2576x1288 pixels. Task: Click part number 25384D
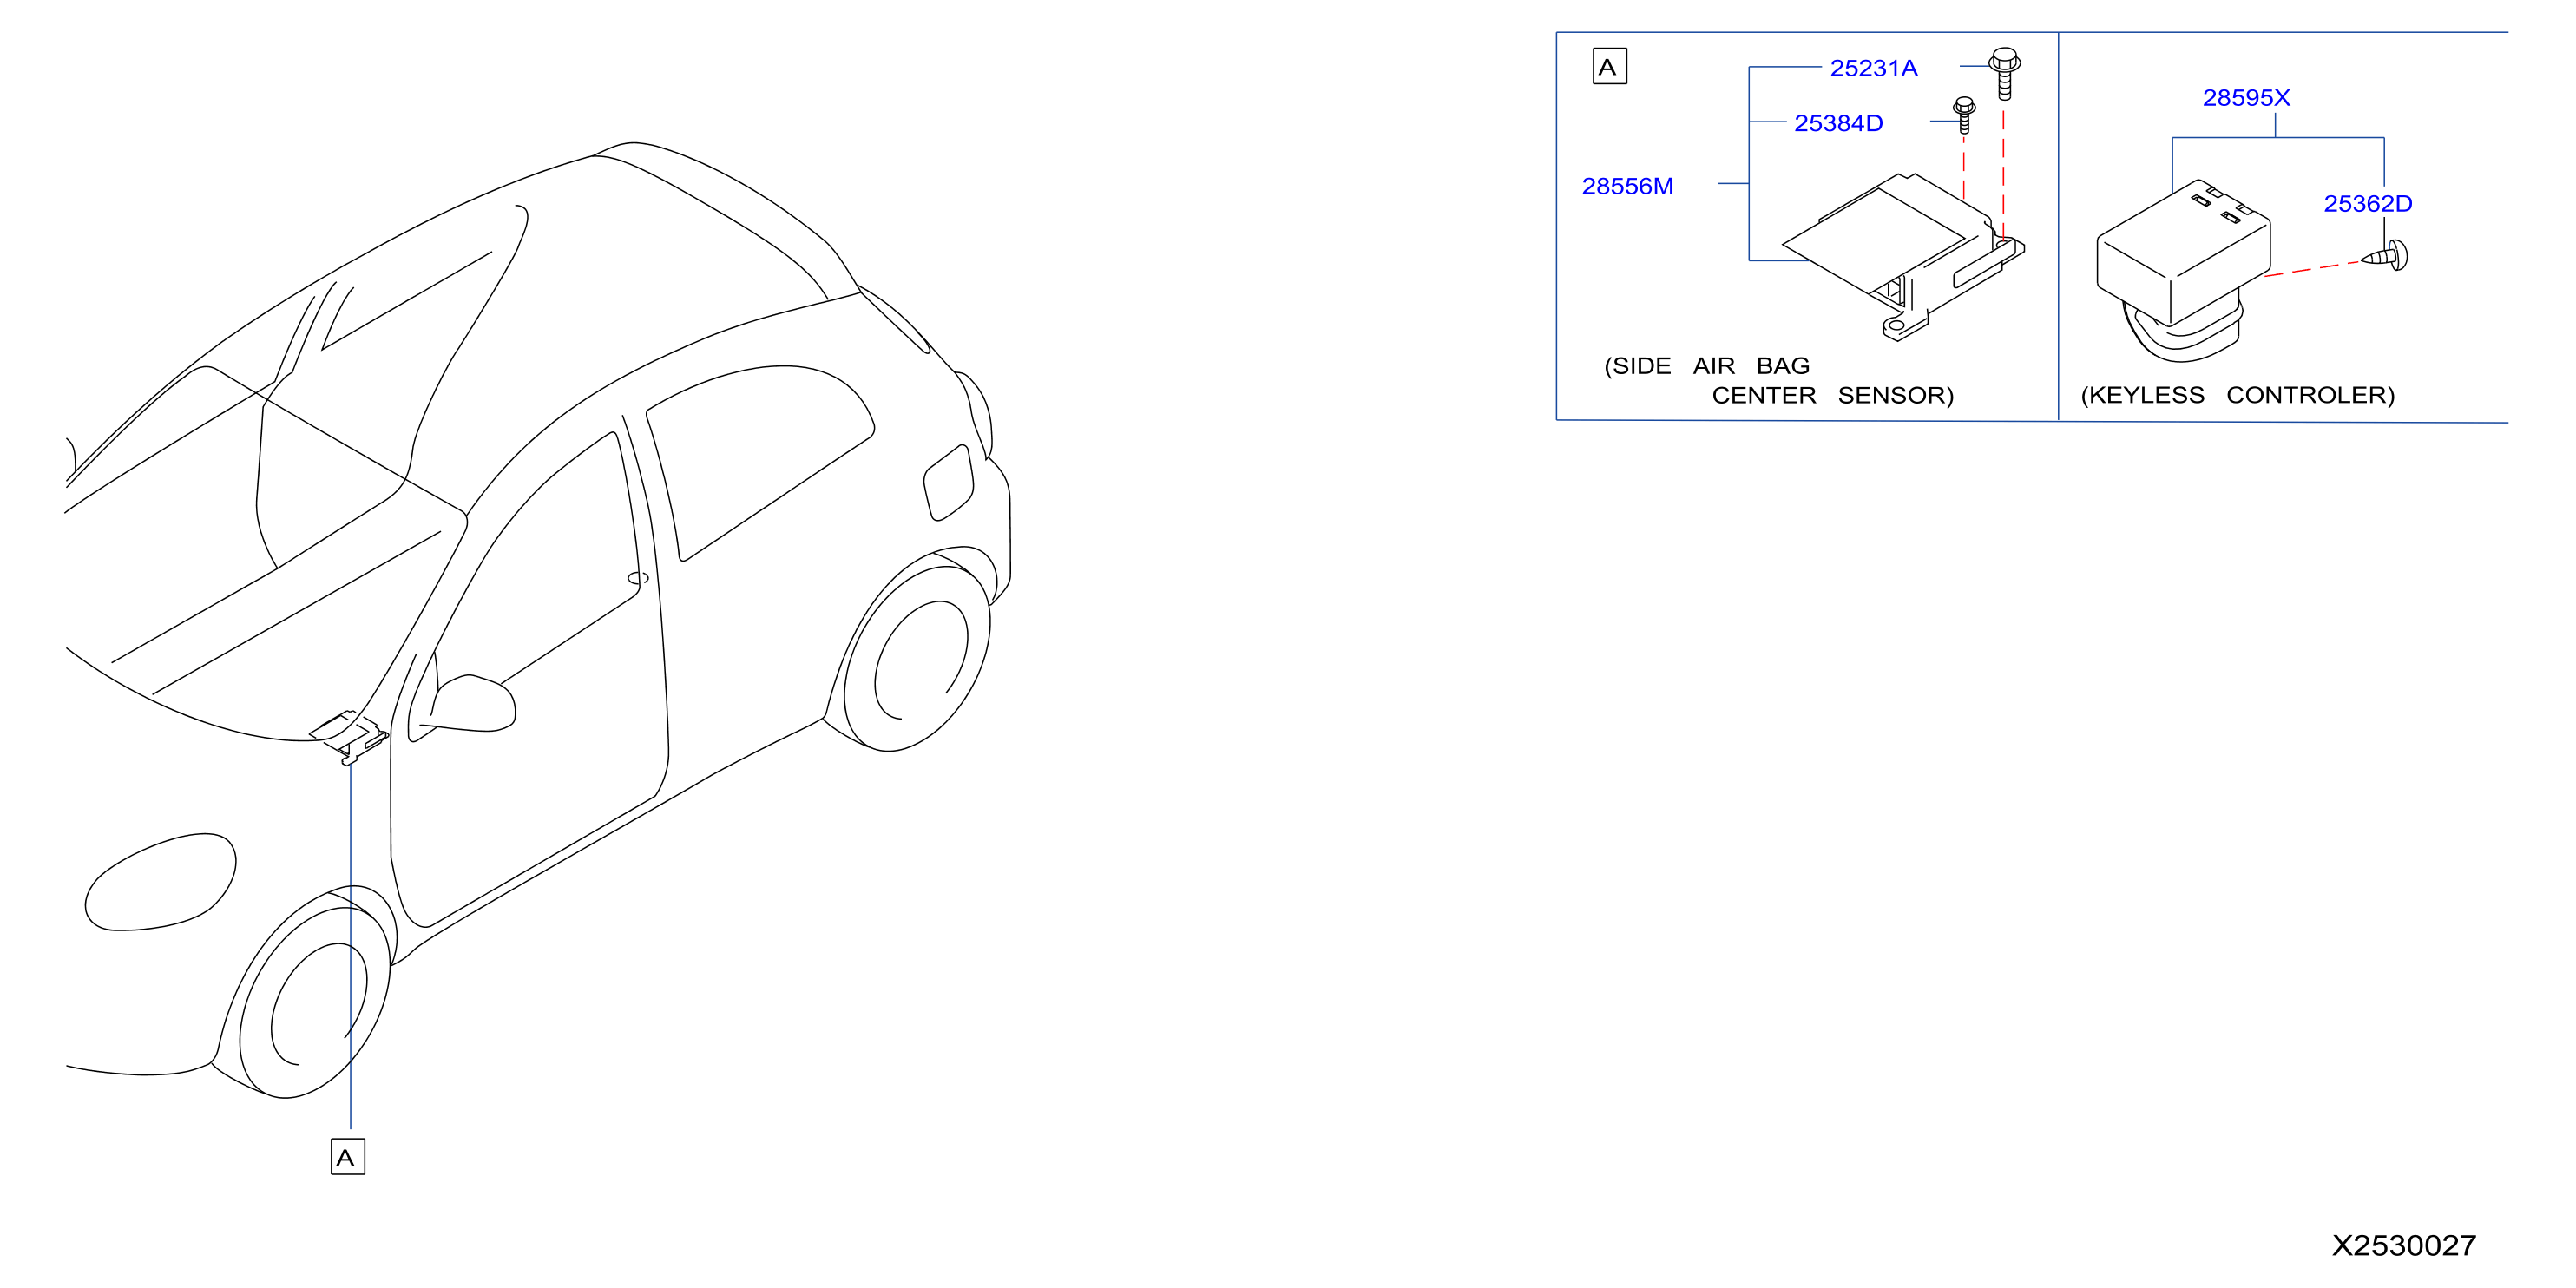pyautogui.click(x=1838, y=123)
